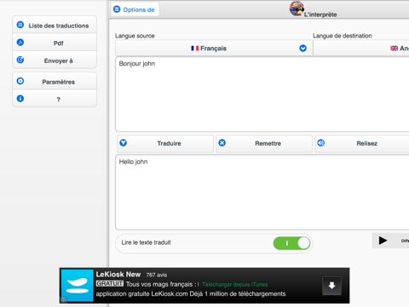Image resolution: width=409 pixels, height=307 pixels.
Task: Click the Langue de destination label
Action: coord(343,36)
